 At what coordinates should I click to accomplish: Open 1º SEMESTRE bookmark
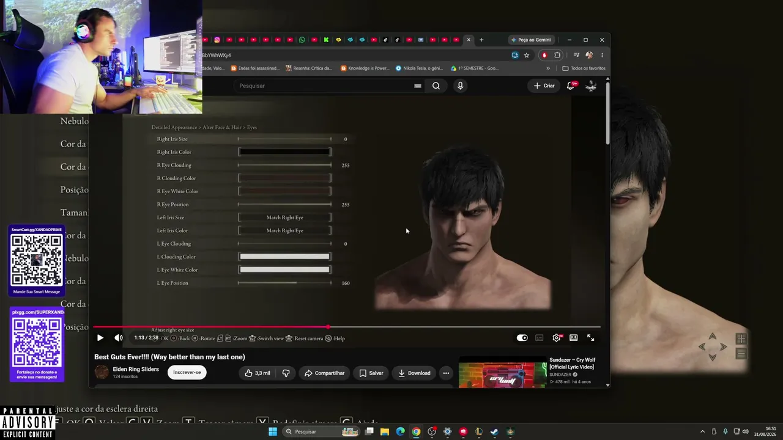pos(475,68)
